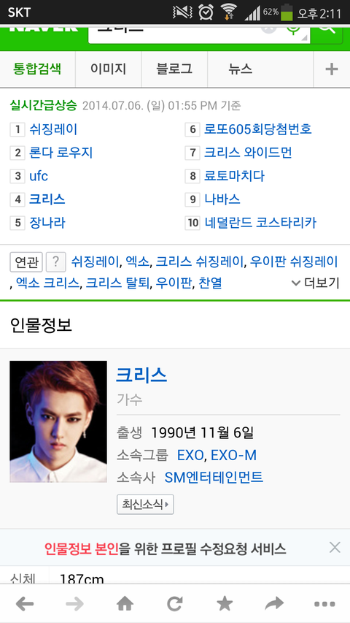Image resolution: width=350 pixels, height=623 pixels.
Task: Share page using the share arrow icon
Action: pos(275,604)
